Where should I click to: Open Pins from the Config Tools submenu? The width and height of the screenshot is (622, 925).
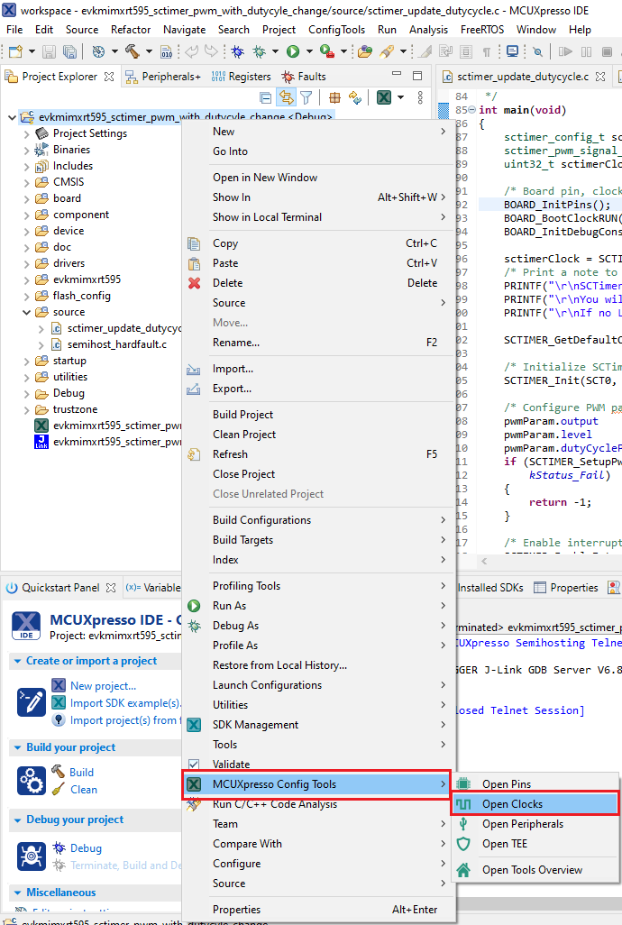506,784
